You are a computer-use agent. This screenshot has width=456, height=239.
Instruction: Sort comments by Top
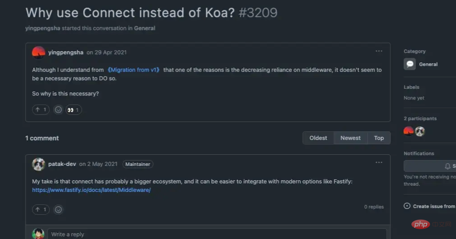379,138
